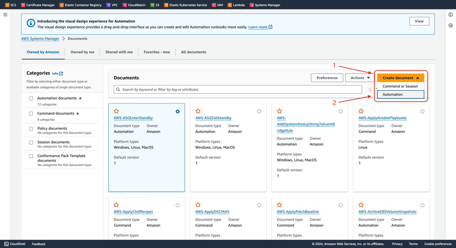This screenshot has width=456, height=248.
Task: Check the Command documents checkbox
Action: (31, 114)
